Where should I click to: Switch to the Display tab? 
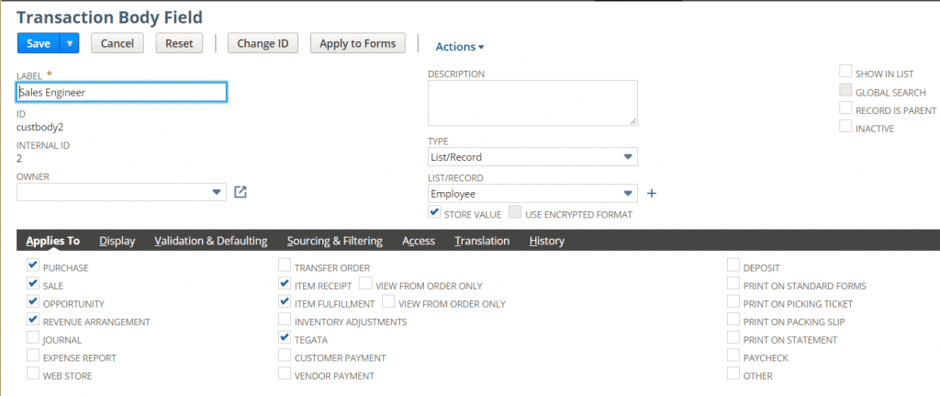click(117, 241)
